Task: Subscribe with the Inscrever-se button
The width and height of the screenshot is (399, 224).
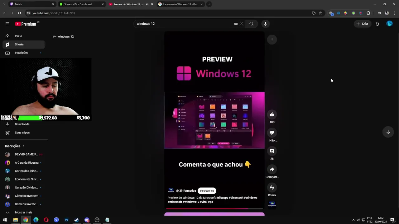Action: [x=207, y=191]
